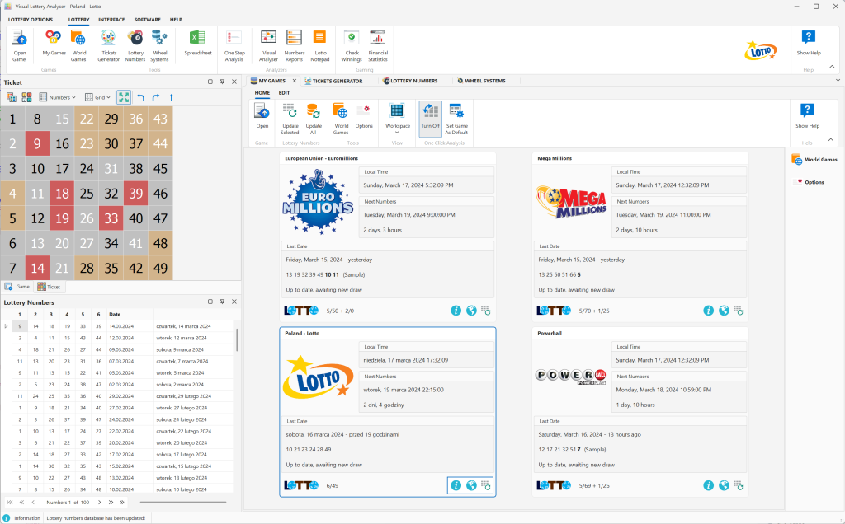
Task: Switch to the Game tab below the ticket
Action: coord(17,286)
